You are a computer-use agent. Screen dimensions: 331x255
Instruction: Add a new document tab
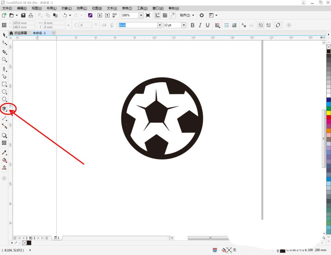coord(54,33)
